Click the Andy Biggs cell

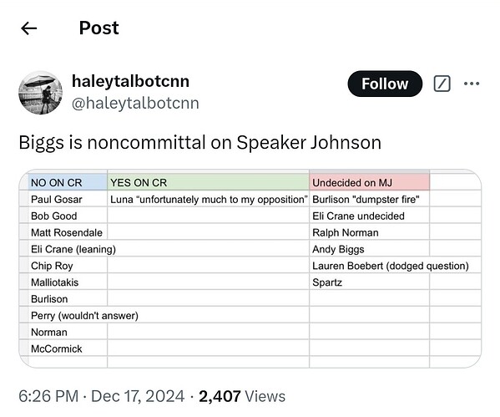pos(369,249)
